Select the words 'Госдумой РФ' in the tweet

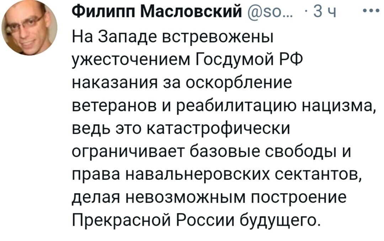click(249, 60)
